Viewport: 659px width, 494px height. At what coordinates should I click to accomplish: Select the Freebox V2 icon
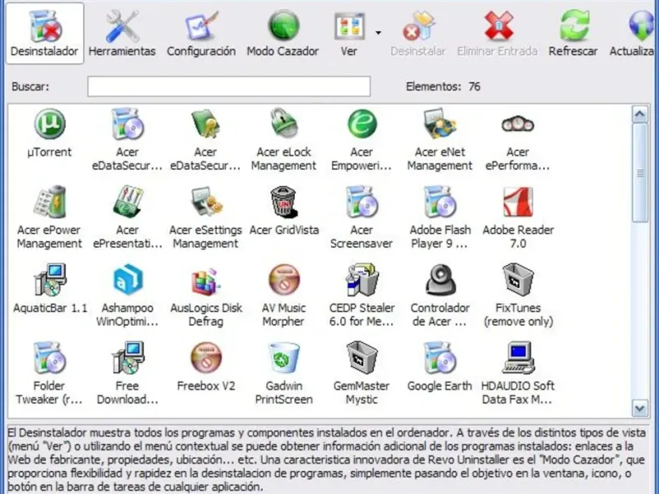pyautogui.click(x=206, y=358)
